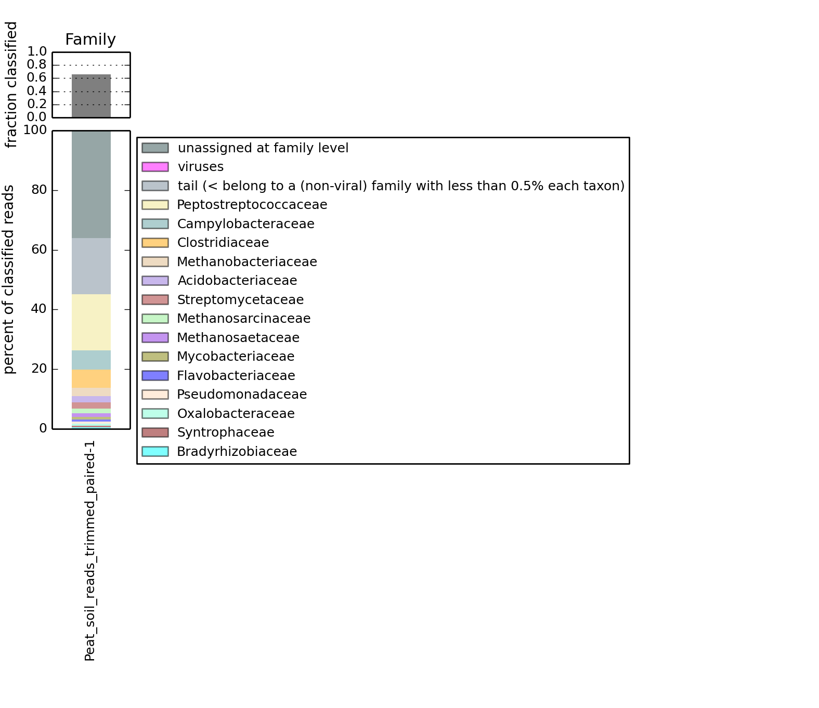Image resolution: width=819 pixels, height=708 pixels.
Task: Click the Campylobacteraceae legend swatch
Action: pos(155,224)
